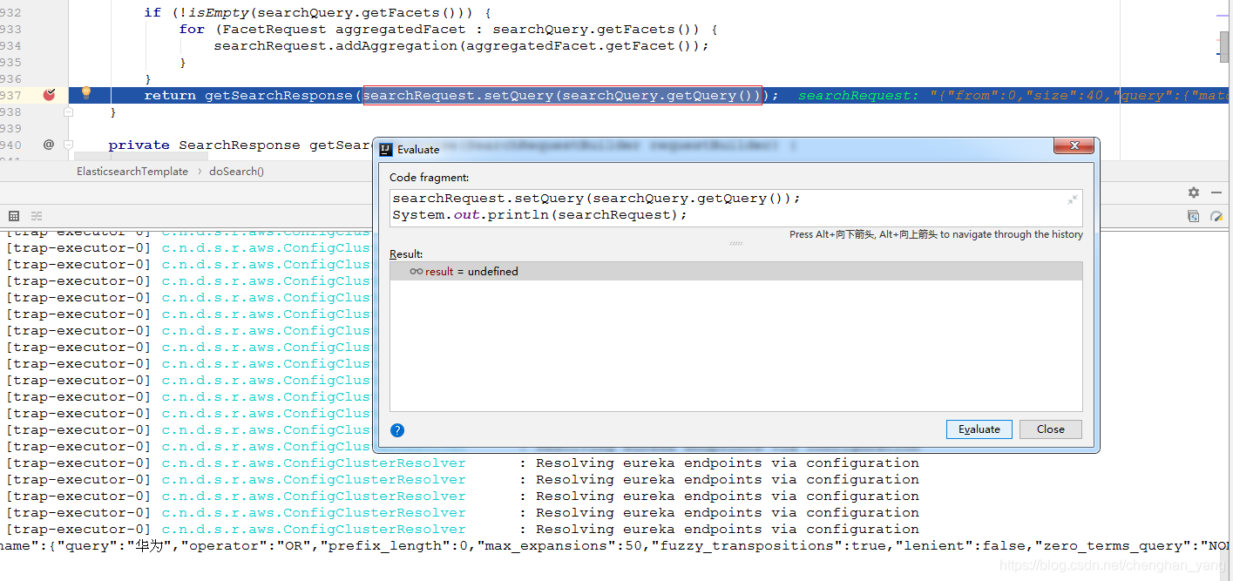
Task: Collapse the code fragment editor with the arrows icon
Action: pyautogui.click(x=1073, y=199)
